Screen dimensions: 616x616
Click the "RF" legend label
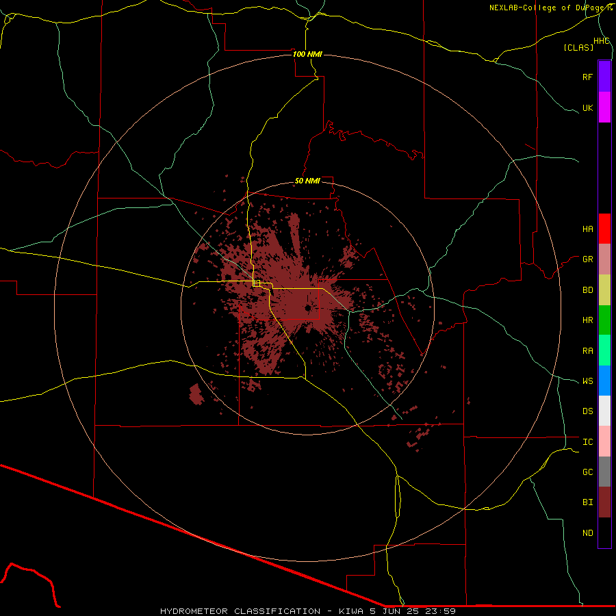[x=587, y=77]
